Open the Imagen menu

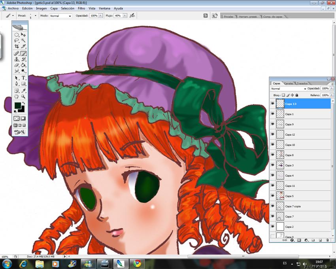pyautogui.click(x=42, y=8)
